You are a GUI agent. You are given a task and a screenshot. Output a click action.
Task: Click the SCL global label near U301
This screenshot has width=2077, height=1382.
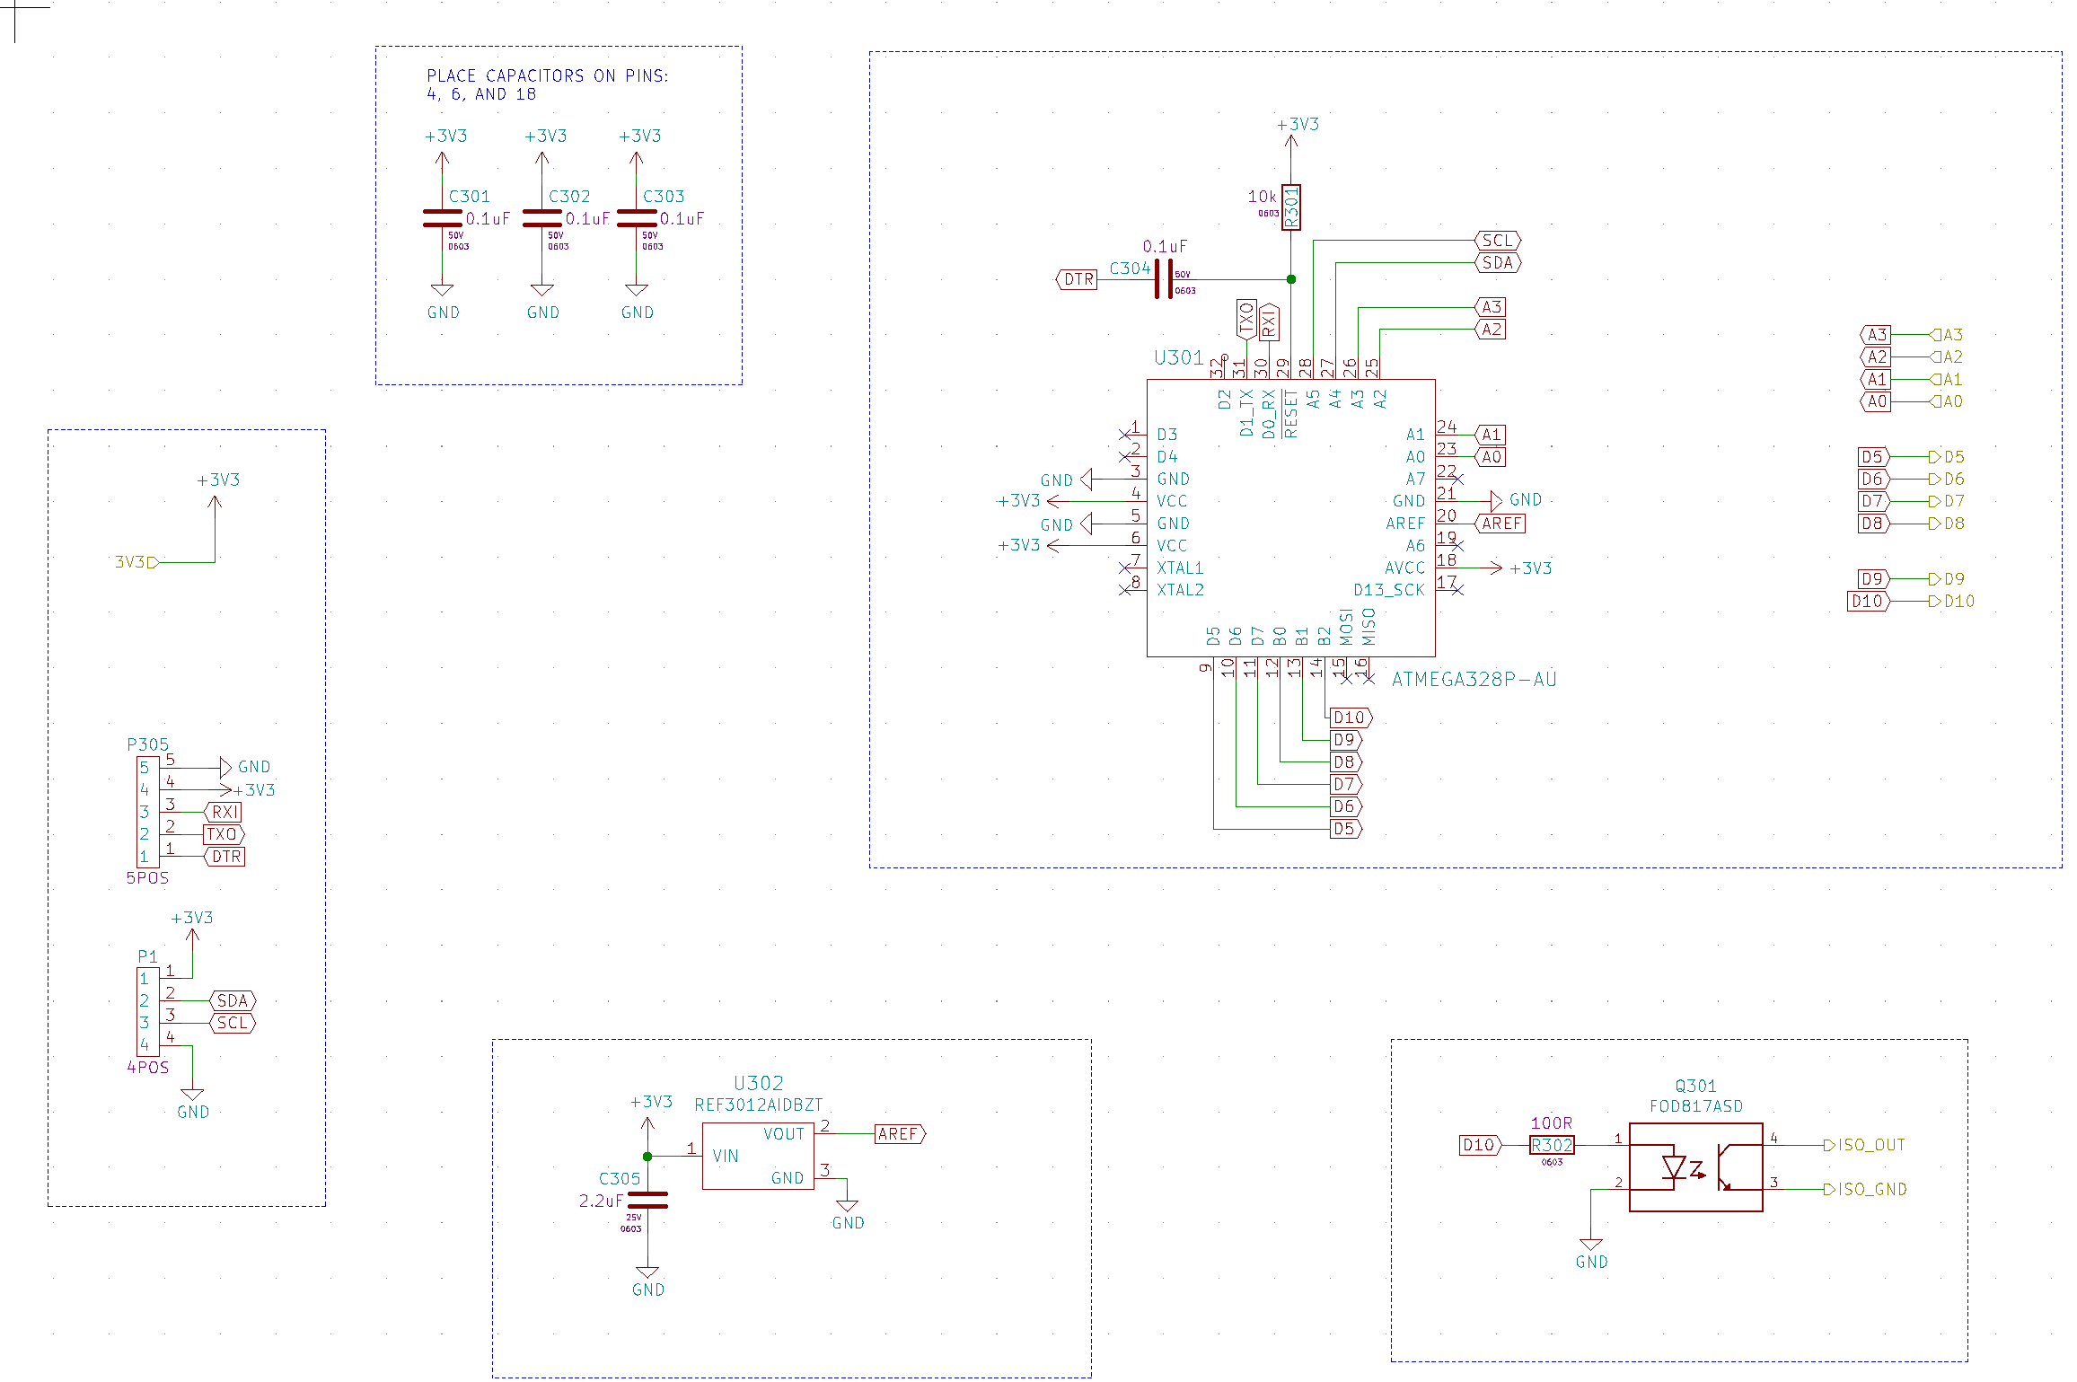pos(1497,241)
